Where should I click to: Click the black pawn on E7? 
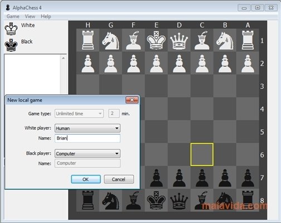tap(156, 178)
